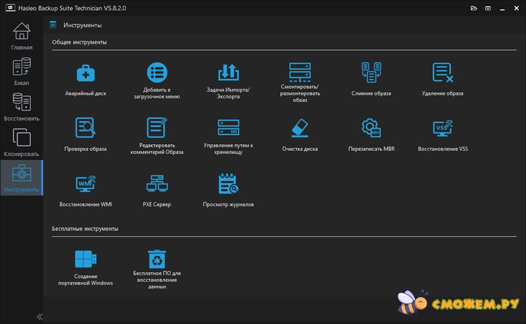Screen dimensions: 526x324
Task: Click Добавить в загрузочное меню icon
Action: pos(157,72)
